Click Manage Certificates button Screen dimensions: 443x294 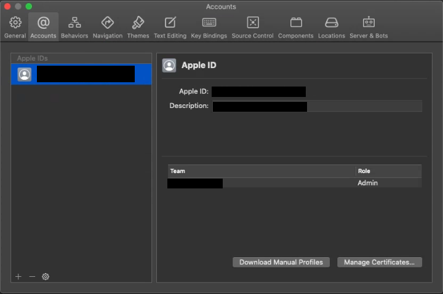[380, 262]
